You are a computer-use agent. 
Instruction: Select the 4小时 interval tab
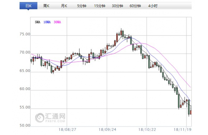coord(152,6)
